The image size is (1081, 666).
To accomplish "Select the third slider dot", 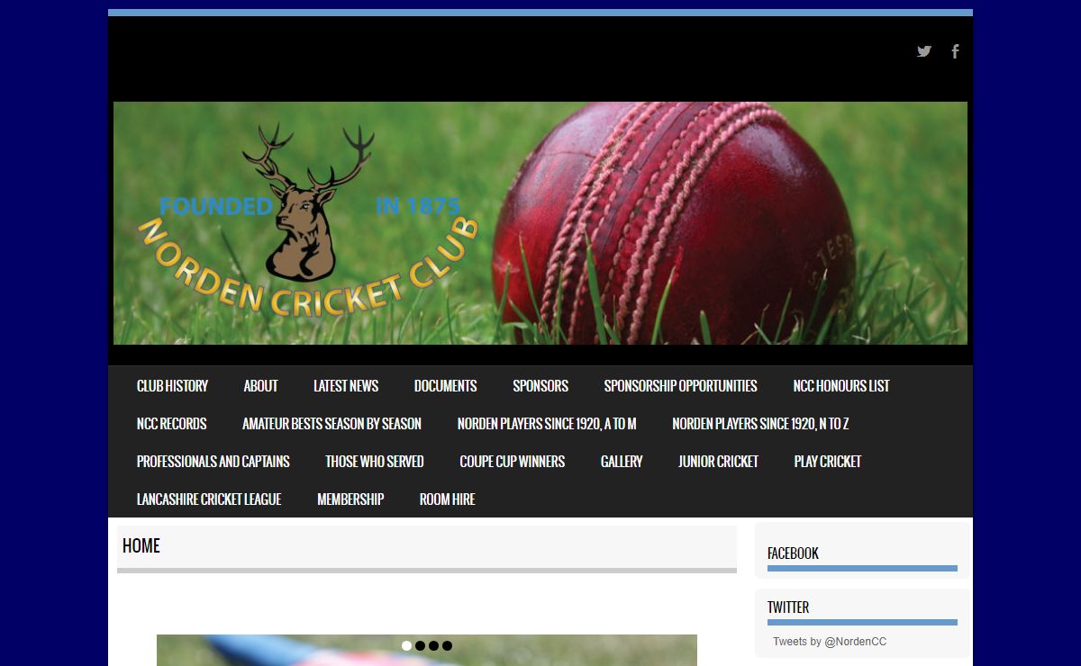I will pyautogui.click(x=433, y=645).
